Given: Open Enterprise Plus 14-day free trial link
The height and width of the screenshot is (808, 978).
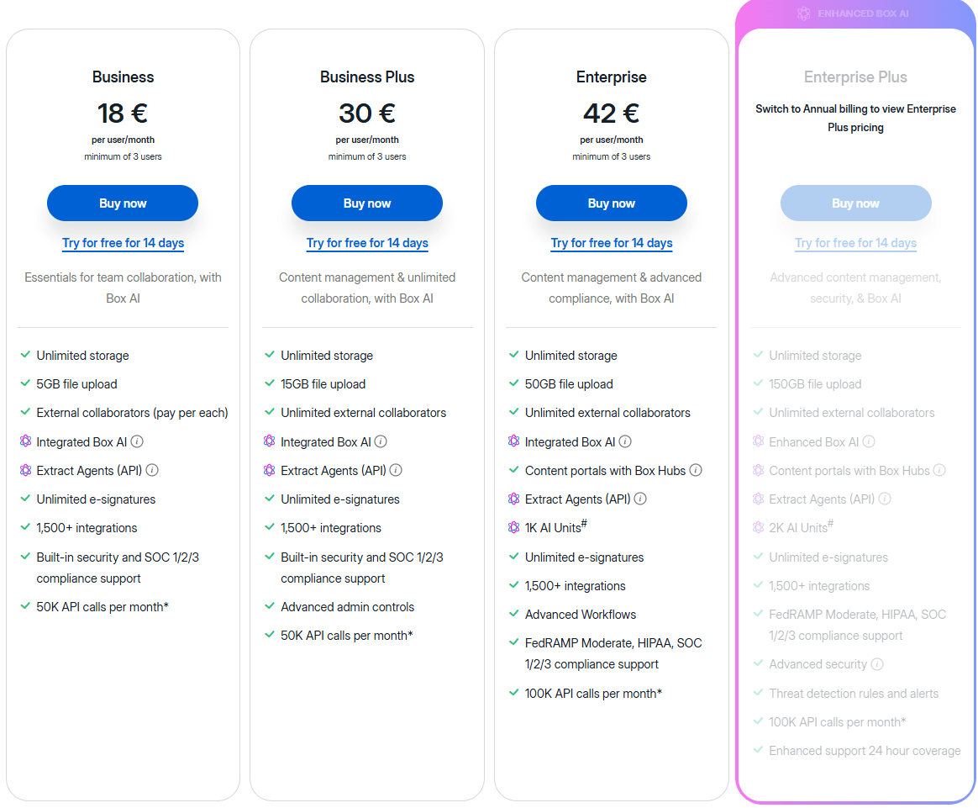Looking at the screenshot, I should (855, 243).
